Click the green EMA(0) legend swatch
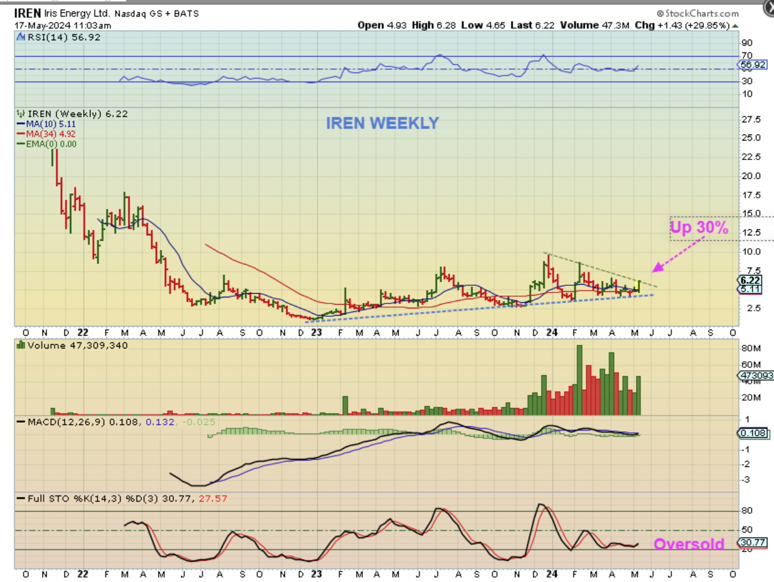Screen dimensions: 774x582 pyautogui.click(x=21, y=144)
